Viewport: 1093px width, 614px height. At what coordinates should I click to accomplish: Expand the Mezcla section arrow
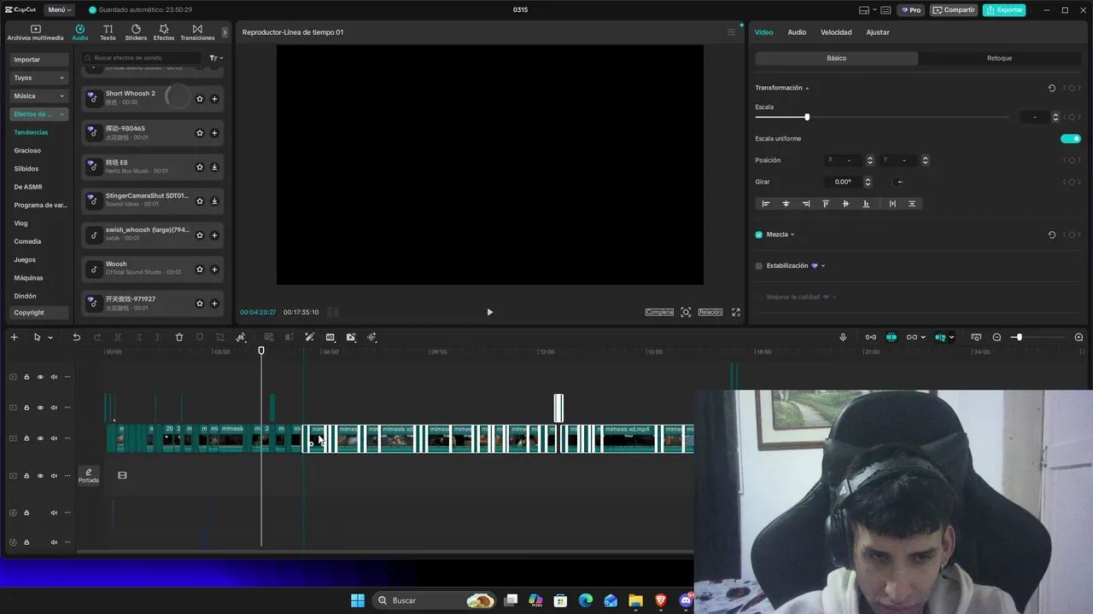point(792,235)
